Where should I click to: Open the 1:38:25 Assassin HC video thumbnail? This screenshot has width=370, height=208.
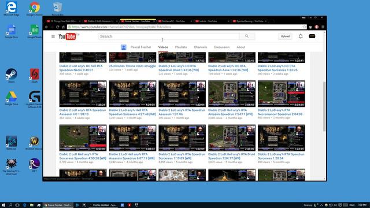[x=83, y=94]
